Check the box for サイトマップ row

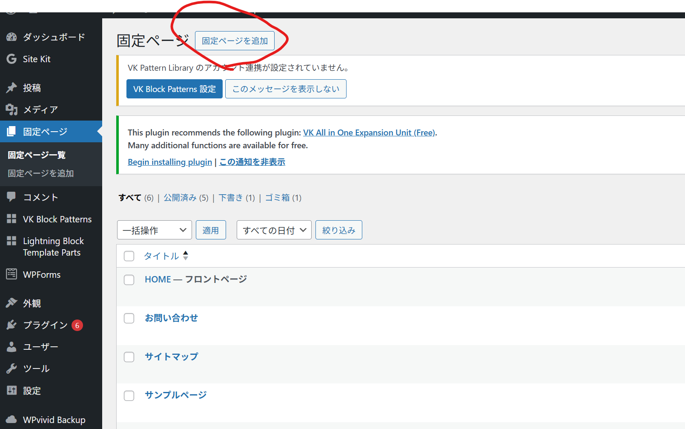click(x=129, y=357)
